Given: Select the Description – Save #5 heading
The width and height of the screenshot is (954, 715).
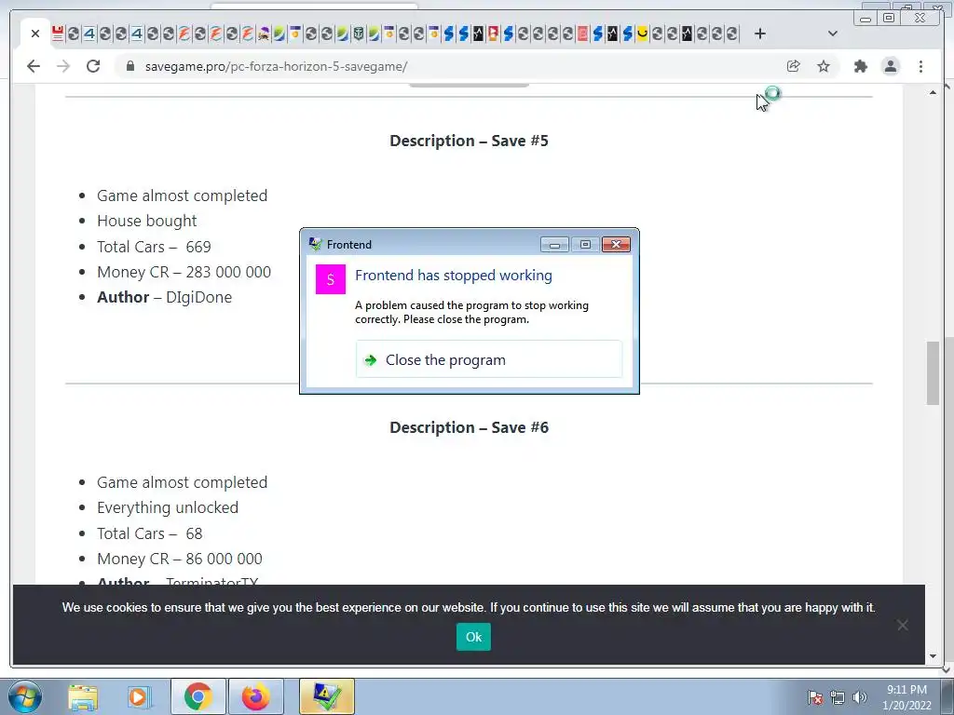Looking at the screenshot, I should click(x=470, y=142).
